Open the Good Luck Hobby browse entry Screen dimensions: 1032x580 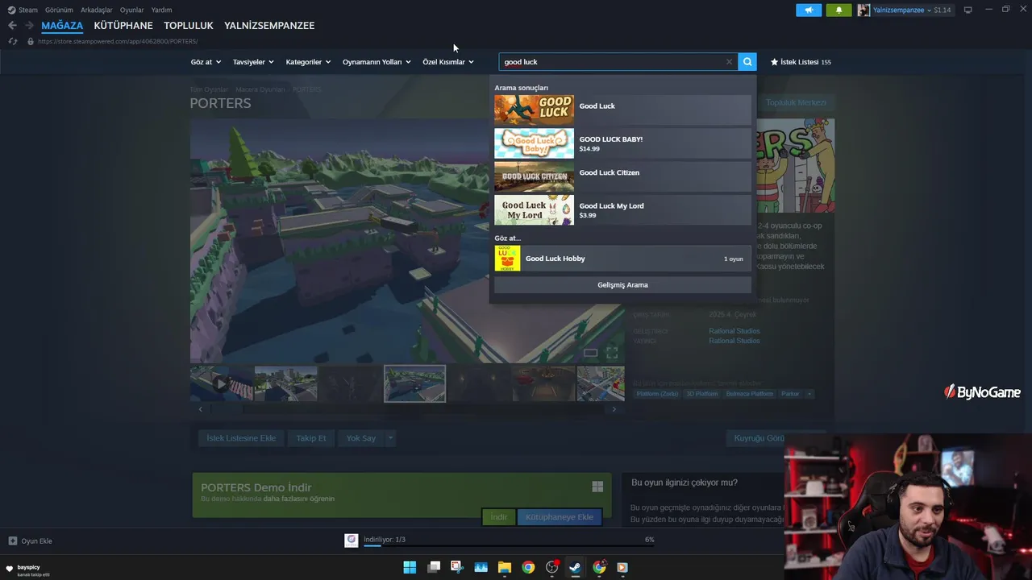622,259
